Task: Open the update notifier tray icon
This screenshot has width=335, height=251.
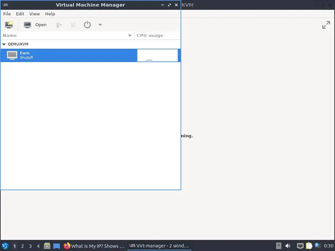Action: [317, 245]
